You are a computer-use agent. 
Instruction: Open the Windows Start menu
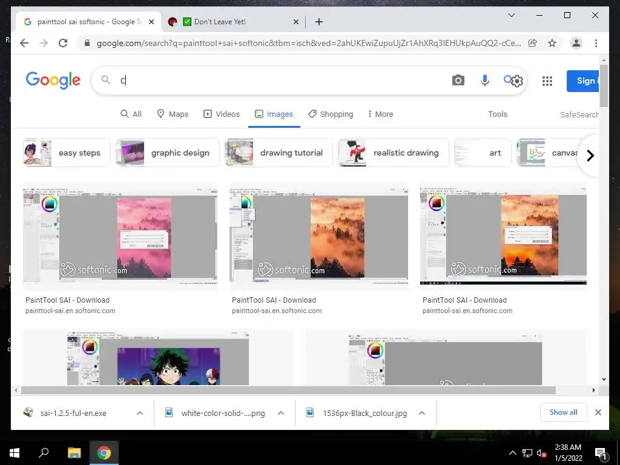15,453
